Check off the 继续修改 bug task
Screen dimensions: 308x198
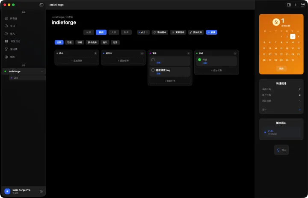coord(153,70)
